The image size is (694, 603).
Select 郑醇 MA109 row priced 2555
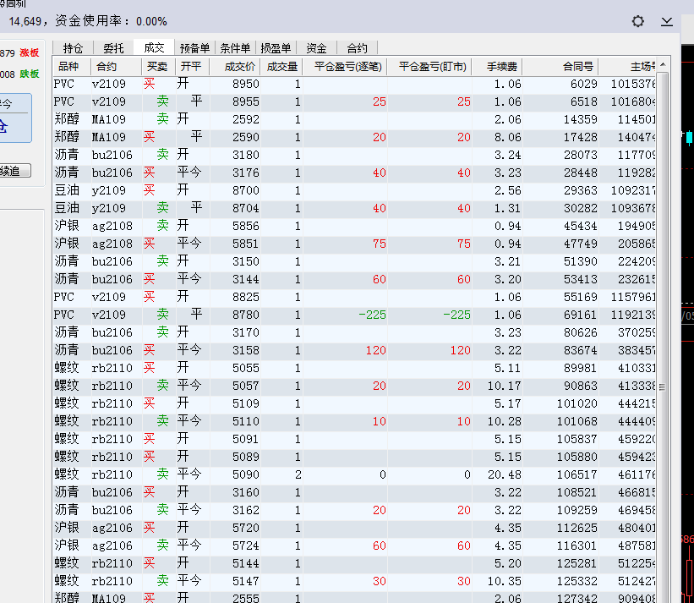click(354, 597)
